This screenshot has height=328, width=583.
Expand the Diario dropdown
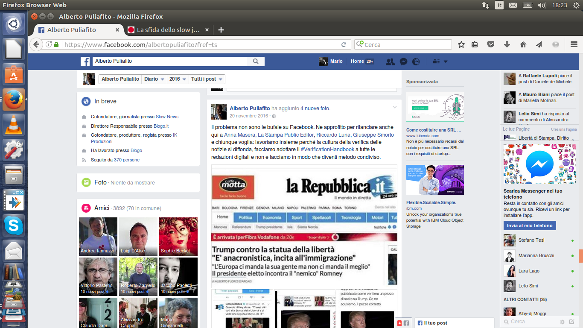click(x=154, y=79)
